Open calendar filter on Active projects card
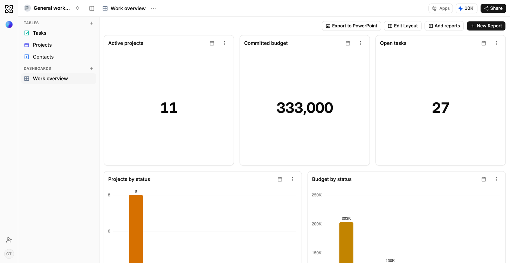The image size is (510, 263). [212, 43]
